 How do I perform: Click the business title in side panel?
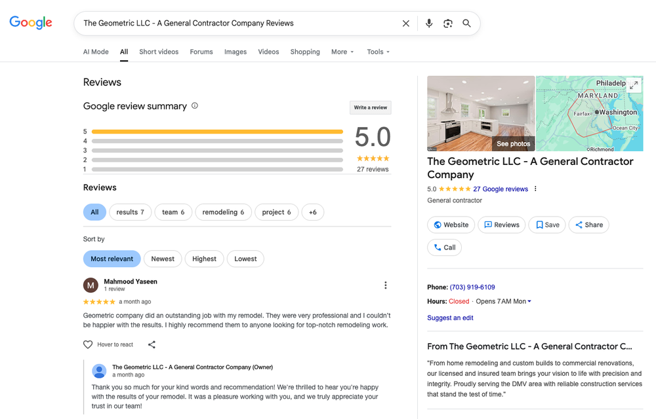click(x=530, y=168)
